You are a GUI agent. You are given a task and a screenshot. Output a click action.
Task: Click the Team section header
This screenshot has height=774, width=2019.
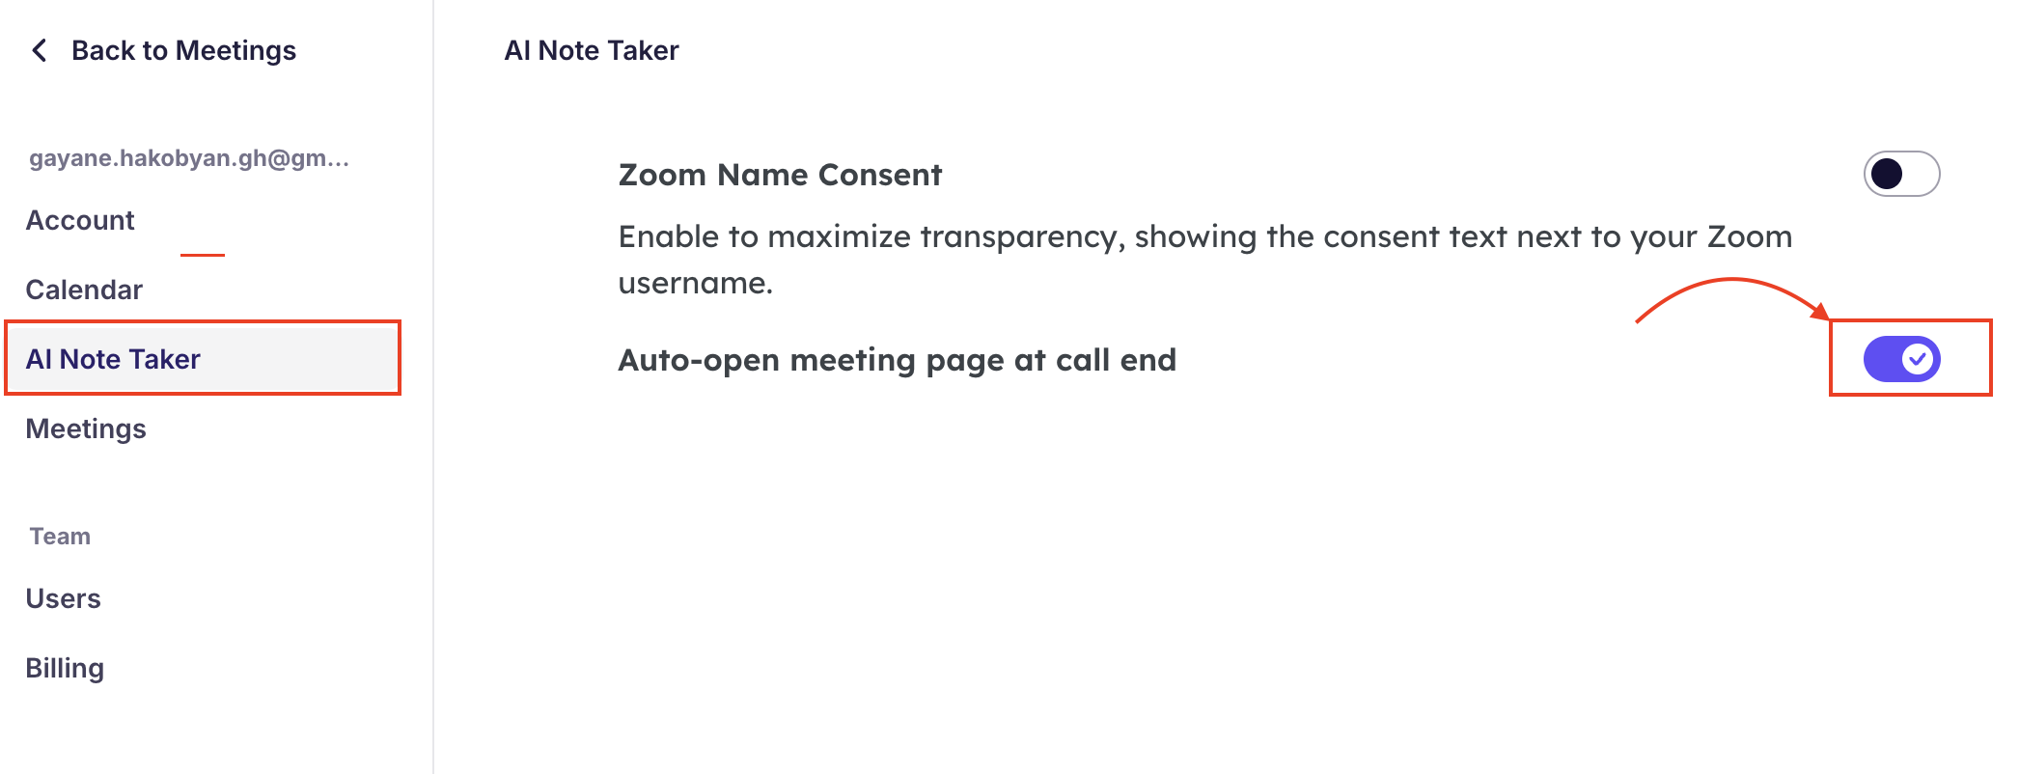pos(60,537)
